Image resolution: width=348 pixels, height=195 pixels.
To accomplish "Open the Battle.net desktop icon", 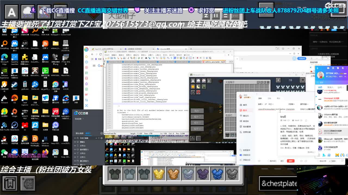I will [x=35, y=86].
